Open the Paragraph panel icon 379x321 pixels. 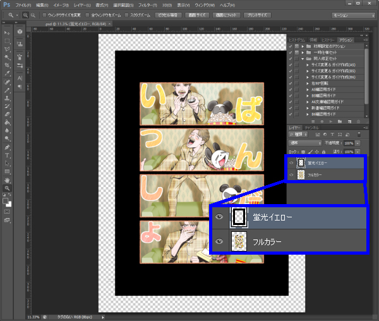[20, 87]
